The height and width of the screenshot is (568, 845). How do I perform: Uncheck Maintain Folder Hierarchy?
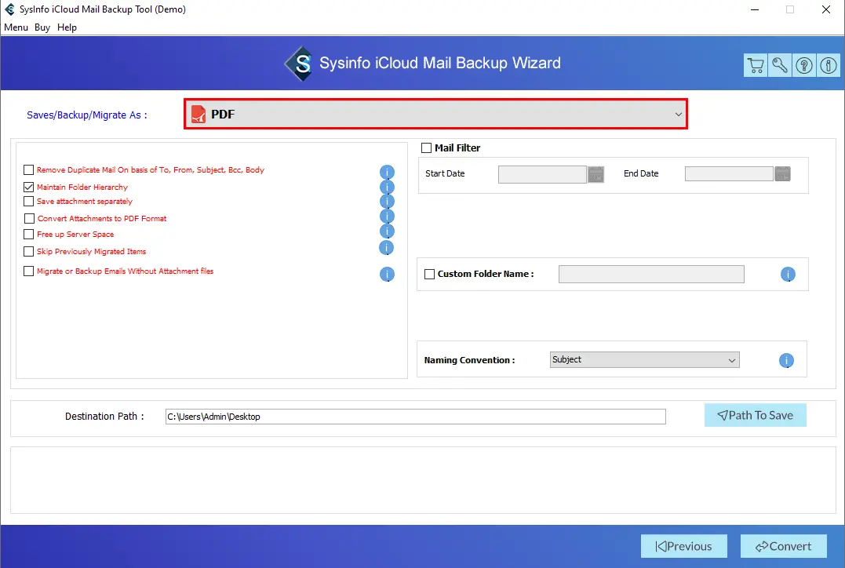[29, 188]
